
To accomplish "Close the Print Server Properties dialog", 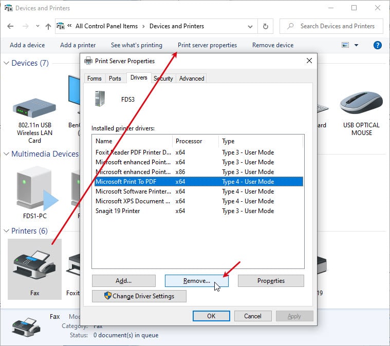I will (309, 61).
